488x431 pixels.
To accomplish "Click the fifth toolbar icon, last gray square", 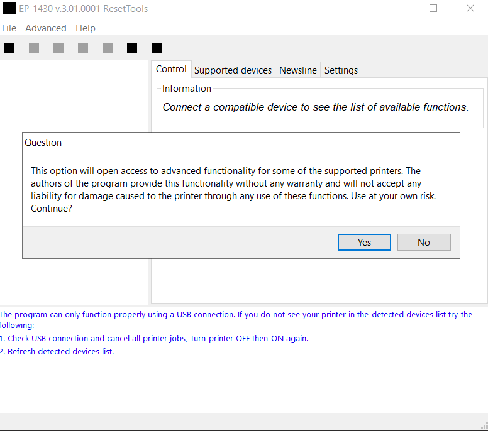I will (108, 48).
